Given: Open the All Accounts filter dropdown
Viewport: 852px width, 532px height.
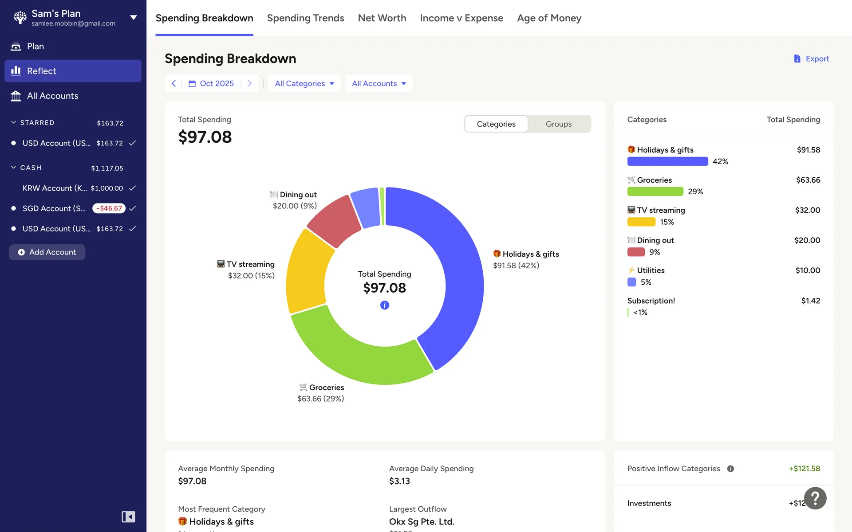Looking at the screenshot, I should click(379, 83).
